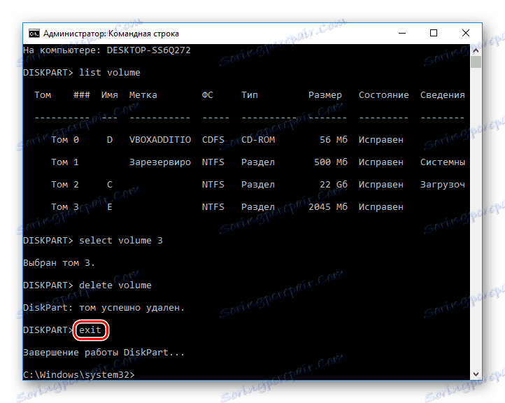Click the 'Зарезервиро' label cell
Viewport: 505px width, 403px height.
pyautogui.click(x=160, y=162)
